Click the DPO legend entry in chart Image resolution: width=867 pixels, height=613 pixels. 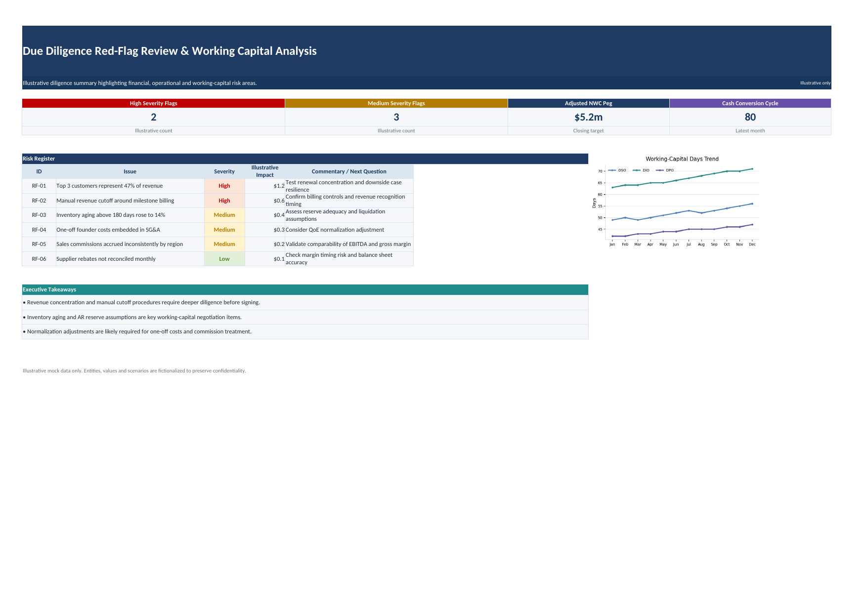(x=665, y=170)
